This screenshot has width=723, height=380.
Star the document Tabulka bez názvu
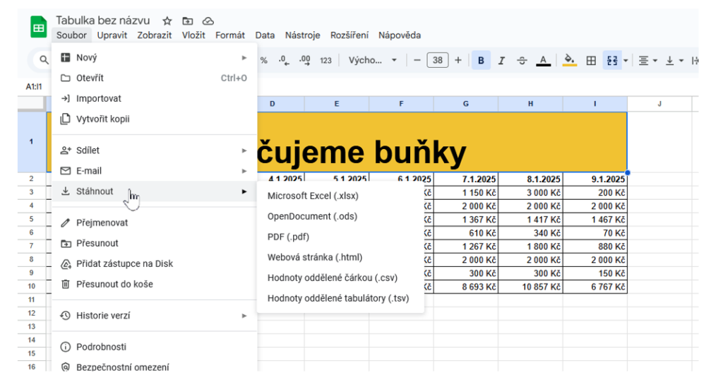click(x=167, y=21)
